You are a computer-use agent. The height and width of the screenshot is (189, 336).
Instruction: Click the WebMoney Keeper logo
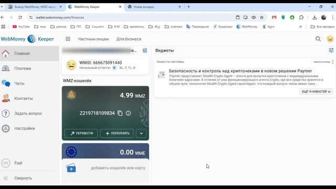27,39
